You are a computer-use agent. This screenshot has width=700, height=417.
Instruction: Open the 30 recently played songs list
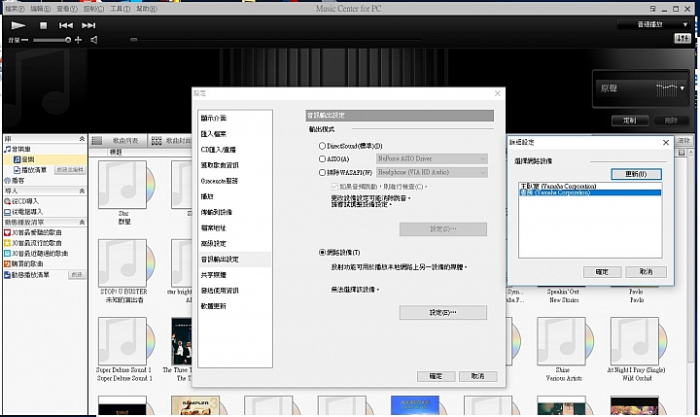coord(36,253)
